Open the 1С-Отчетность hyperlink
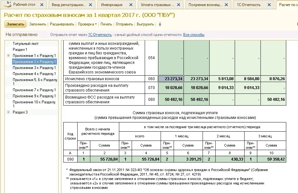The height and width of the screenshot is (193, 298). click(x=100, y=35)
